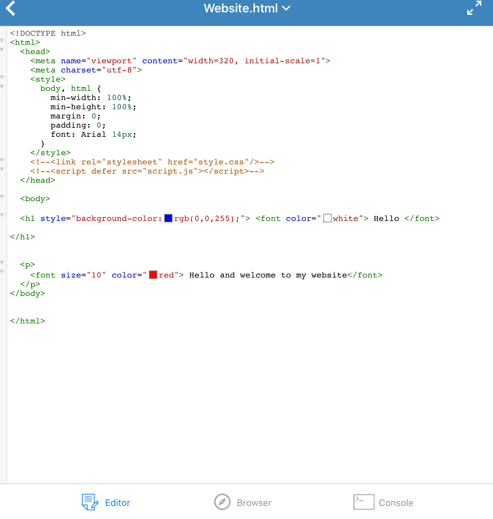
Task: Fold the <h1> heading line
Action: [2, 215]
